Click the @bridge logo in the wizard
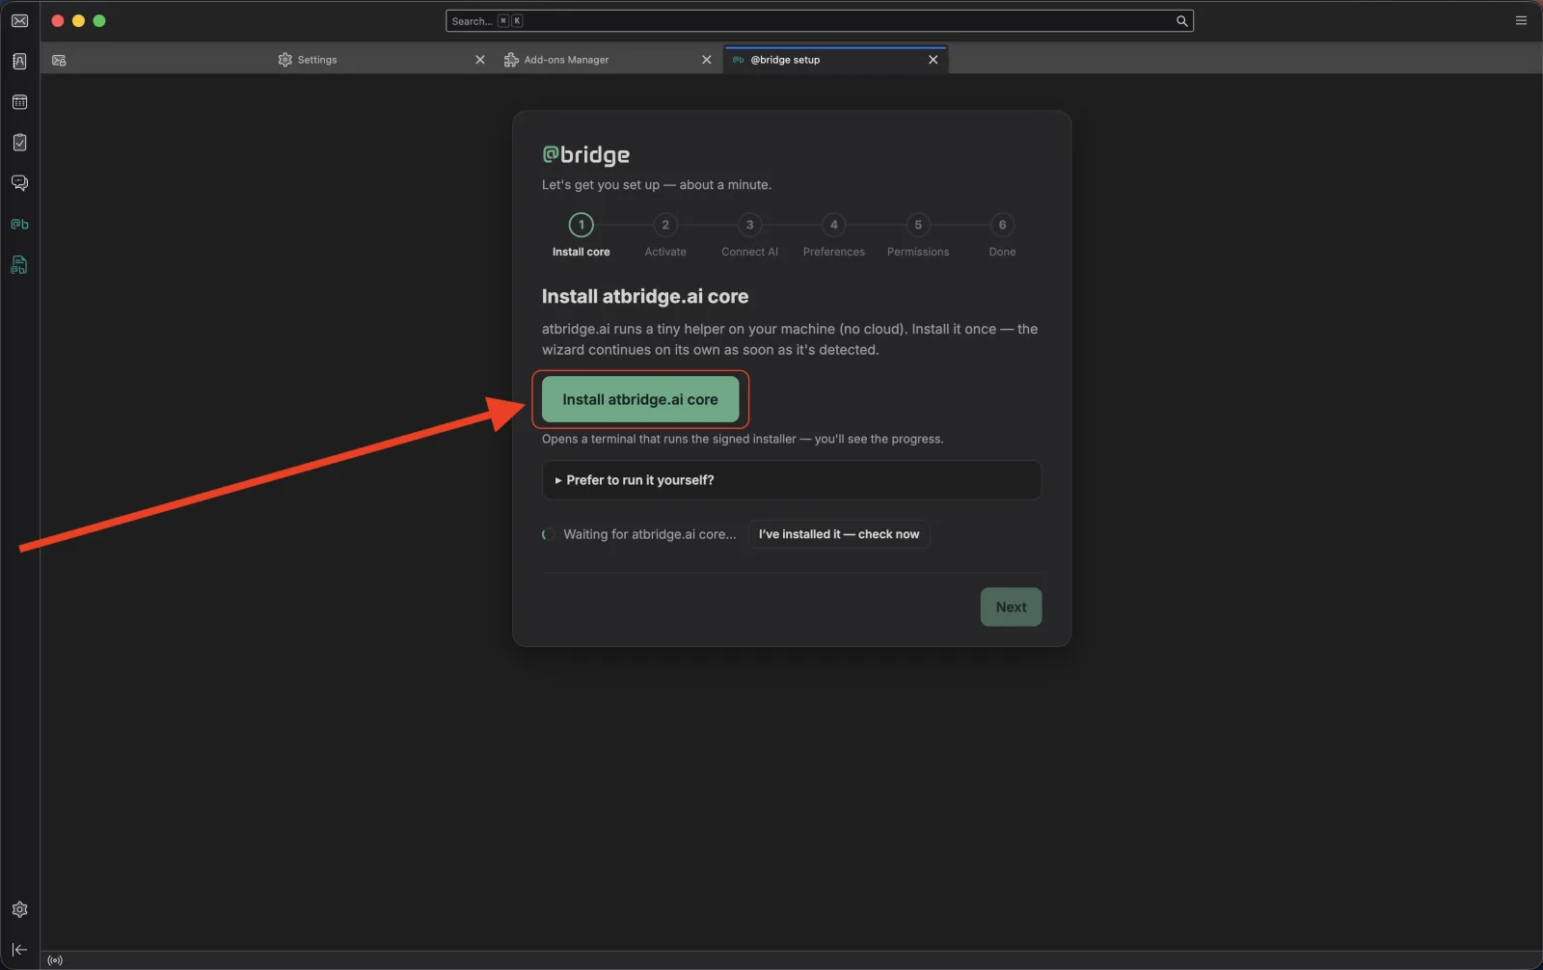This screenshot has width=1543, height=970. coord(585,155)
